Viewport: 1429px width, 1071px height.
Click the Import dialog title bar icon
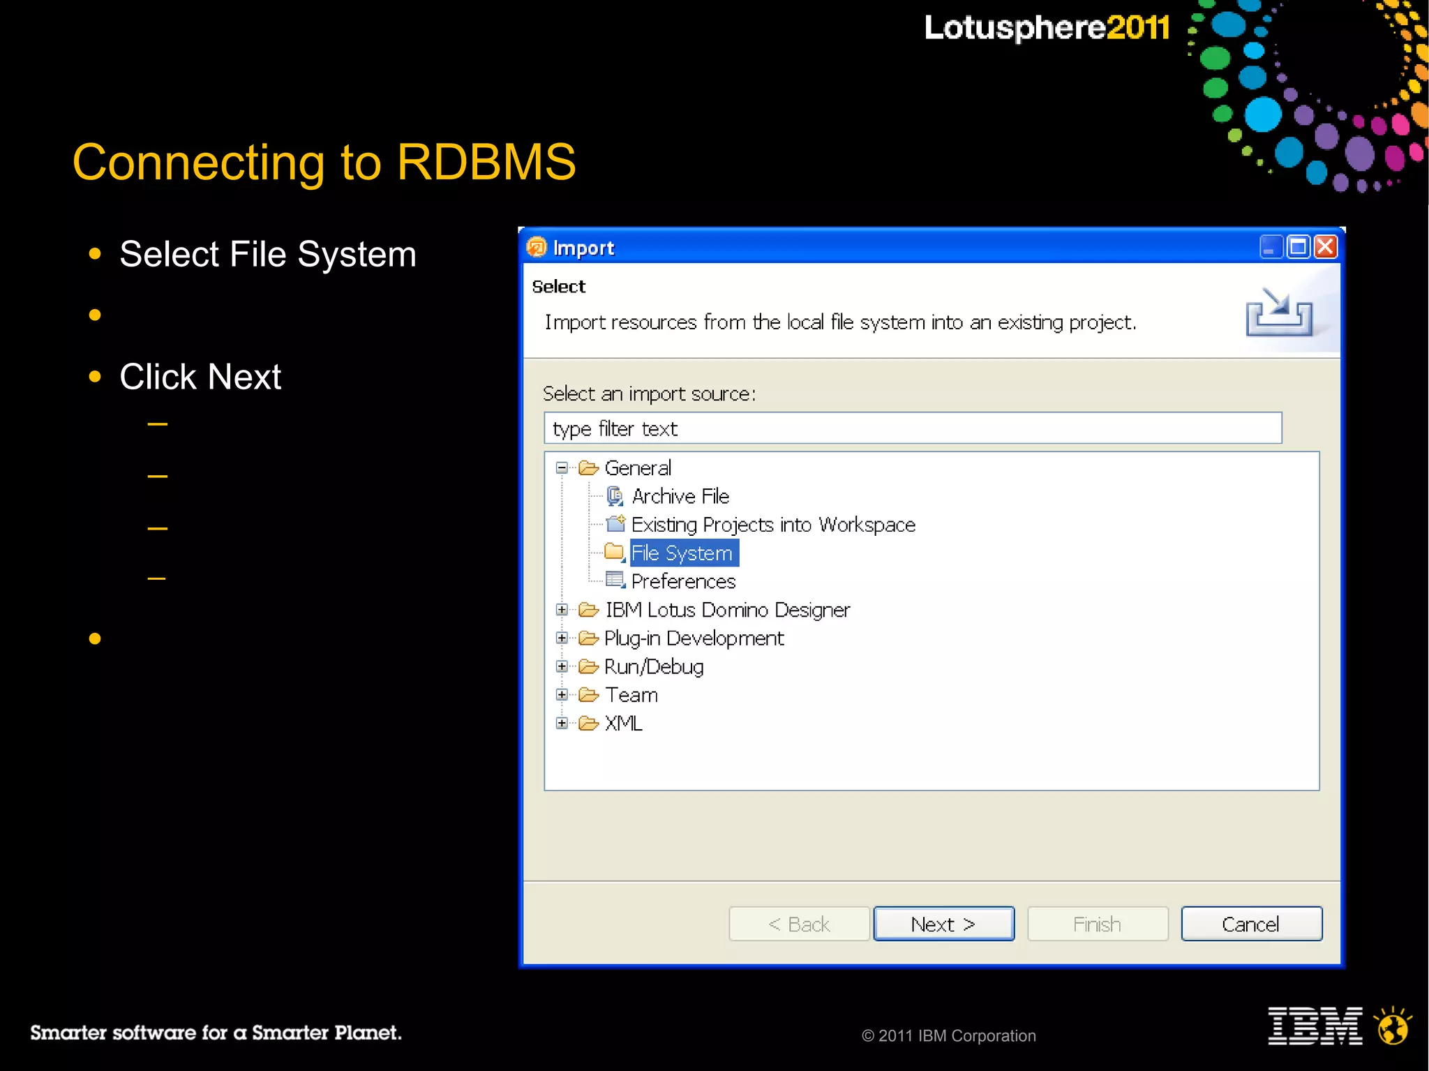pos(537,247)
